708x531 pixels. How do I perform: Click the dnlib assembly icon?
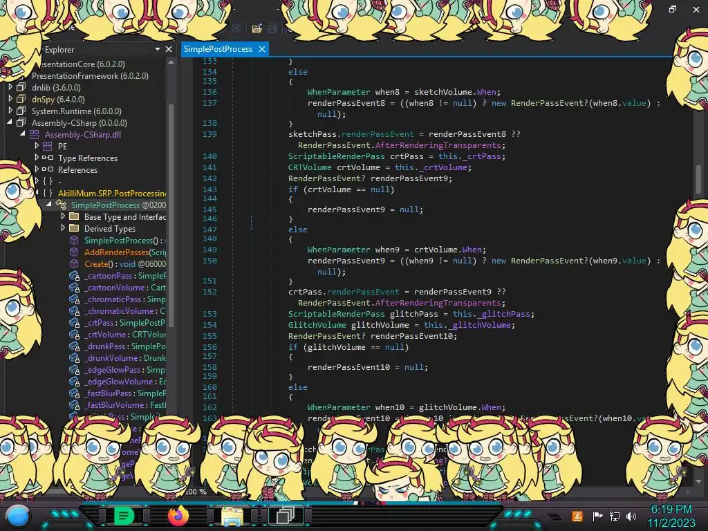pos(21,87)
